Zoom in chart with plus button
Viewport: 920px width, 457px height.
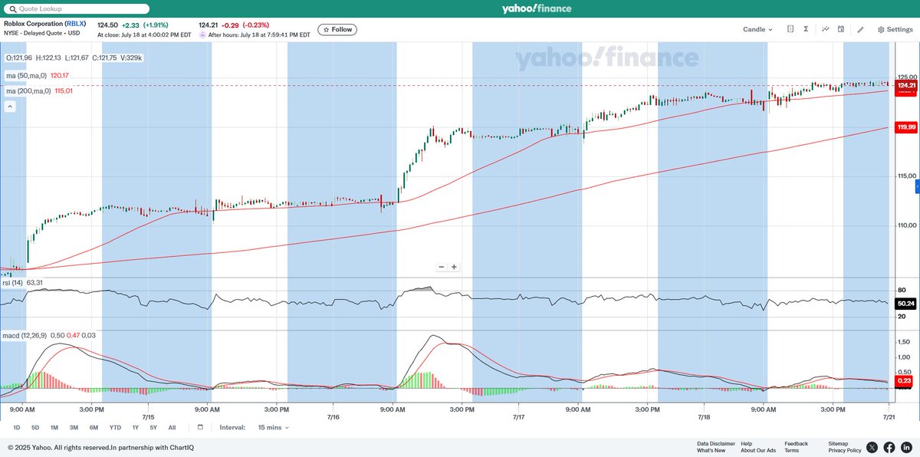click(x=454, y=267)
